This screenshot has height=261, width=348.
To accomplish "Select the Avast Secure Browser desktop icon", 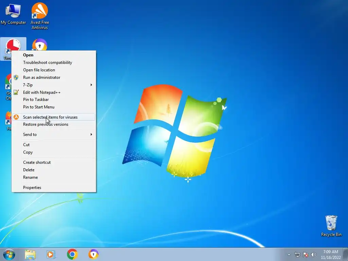I will (x=40, y=45).
